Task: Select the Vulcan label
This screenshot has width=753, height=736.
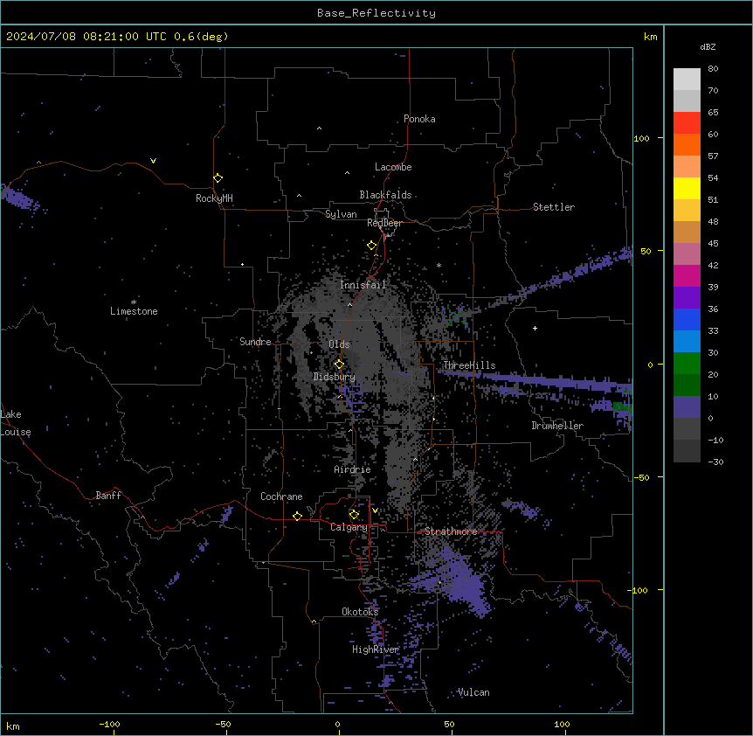Action: (x=473, y=692)
